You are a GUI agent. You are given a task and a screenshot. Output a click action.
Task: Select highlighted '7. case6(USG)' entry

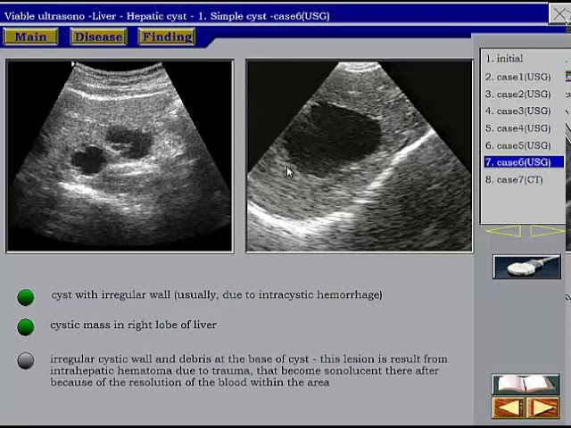(x=524, y=162)
